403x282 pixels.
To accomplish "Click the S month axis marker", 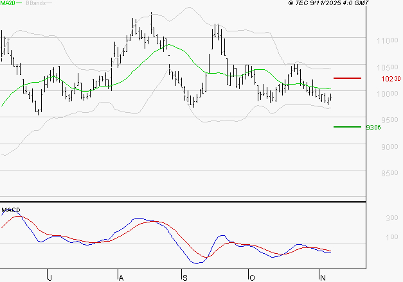I will click(185, 278).
